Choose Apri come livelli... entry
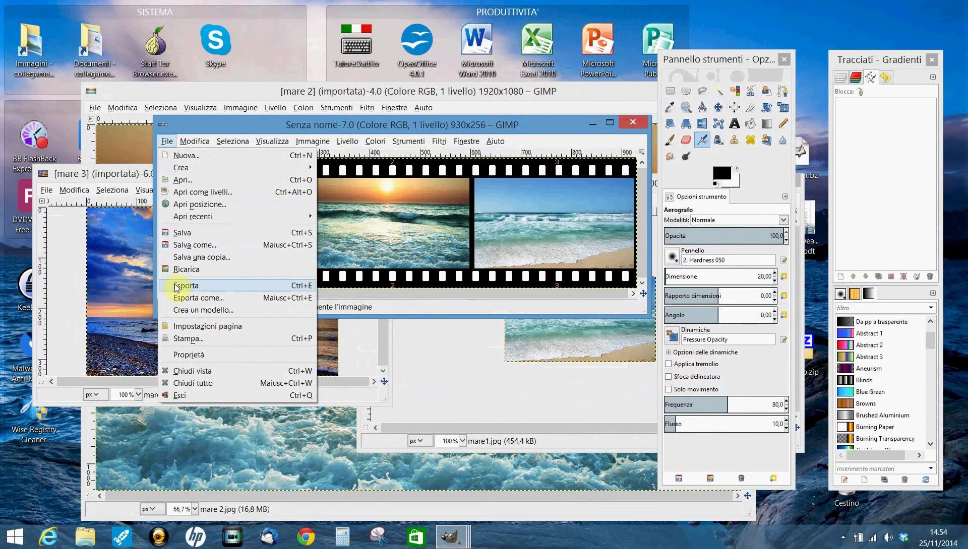Screen dimensions: 968x549 (237, 192)
